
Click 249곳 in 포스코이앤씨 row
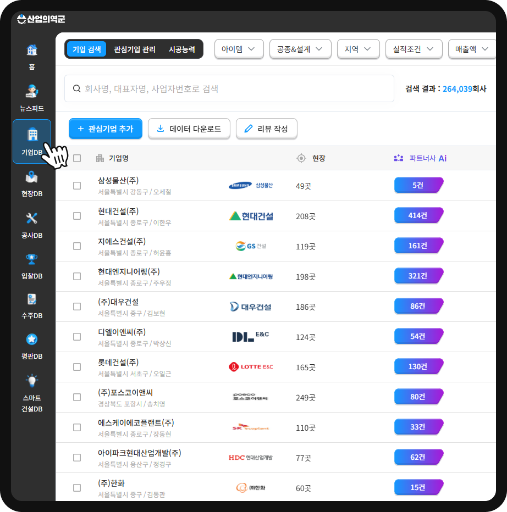(306, 397)
